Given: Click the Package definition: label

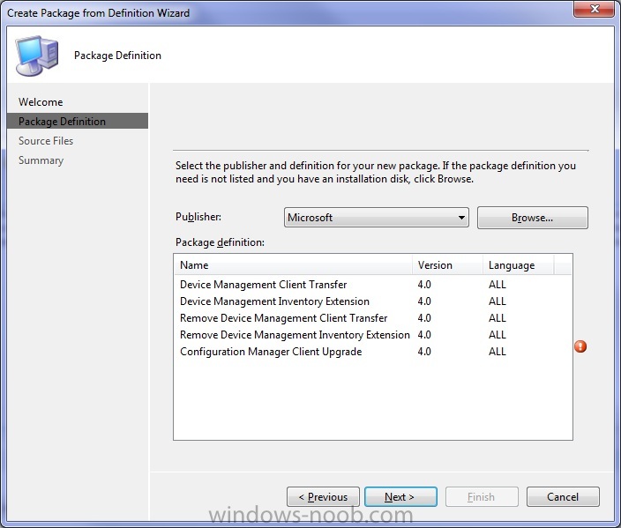Looking at the screenshot, I should point(220,242).
